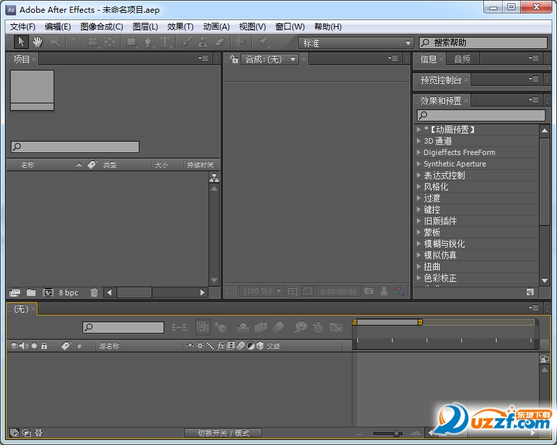Click the 持续时间 column header
This screenshot has height=445, width=557.
click(200, 164)
